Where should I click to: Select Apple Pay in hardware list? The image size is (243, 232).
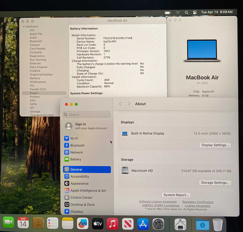point(36,34)
